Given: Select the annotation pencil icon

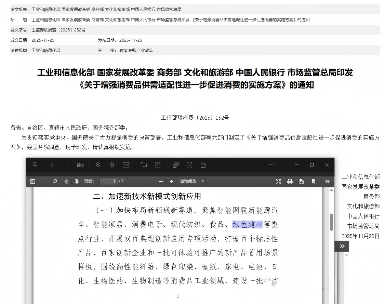Looking at the screenshot, I should pyautogui.click(x=158, y=165).
